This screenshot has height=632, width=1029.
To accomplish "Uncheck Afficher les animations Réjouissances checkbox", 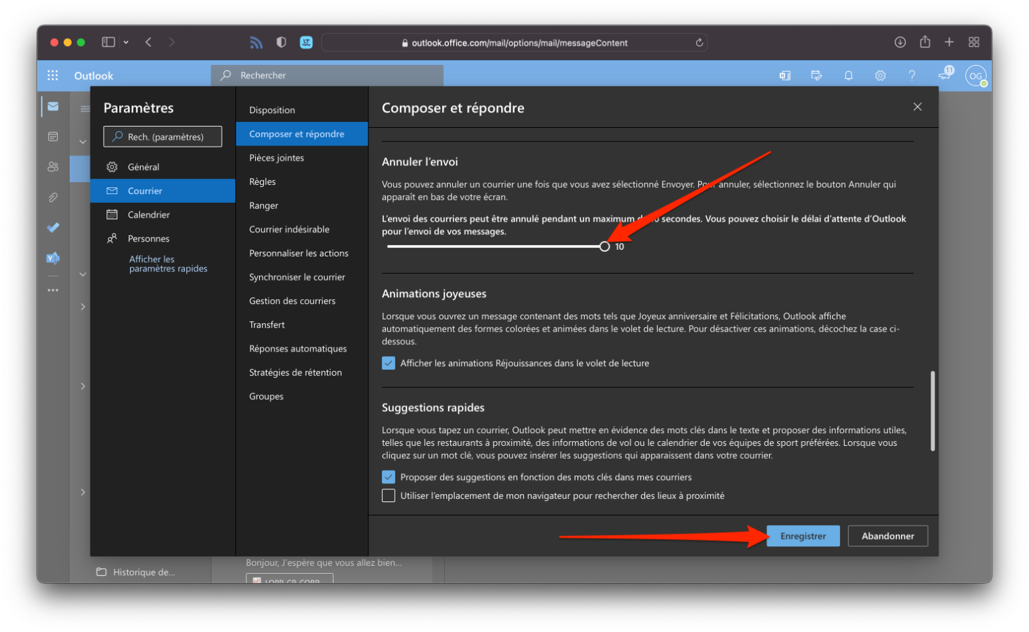I will [x=389, y=364].
